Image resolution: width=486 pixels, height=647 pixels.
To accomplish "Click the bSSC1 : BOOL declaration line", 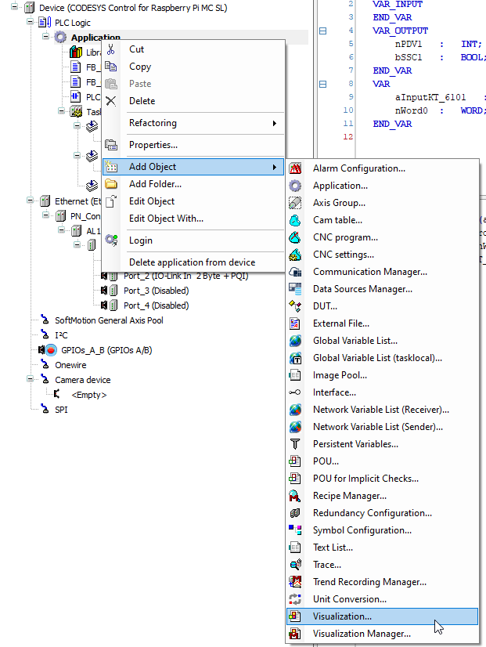I will pyautogui.click(x=439, y=57).
